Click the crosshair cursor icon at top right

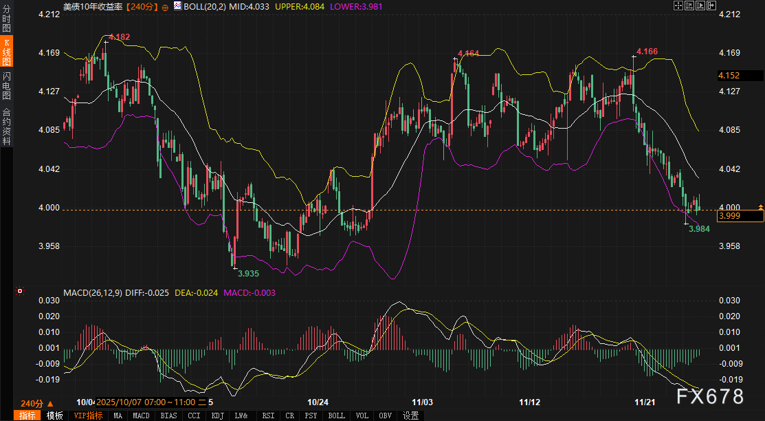coord(678,6)
